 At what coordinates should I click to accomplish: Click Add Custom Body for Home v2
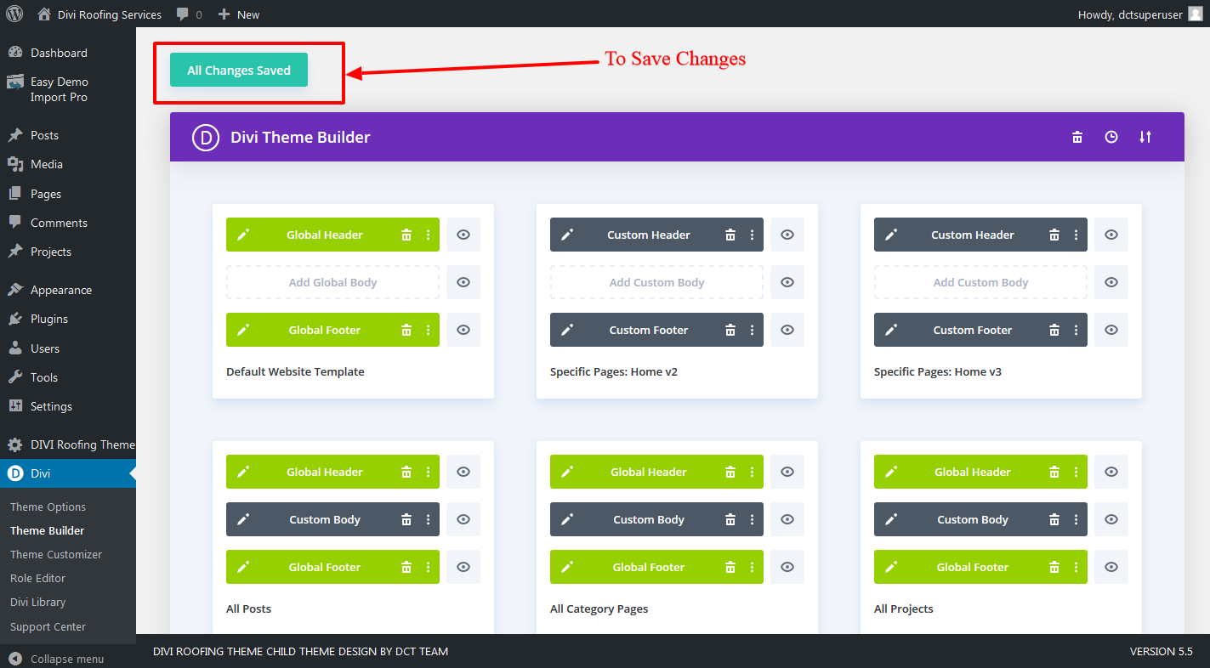(x=656, y=282)
